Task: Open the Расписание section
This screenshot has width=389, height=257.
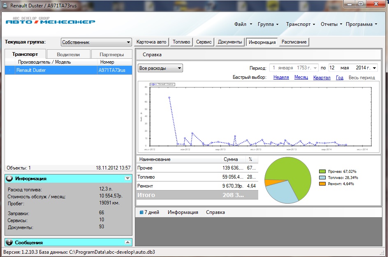Action: (x=294, y=42)
